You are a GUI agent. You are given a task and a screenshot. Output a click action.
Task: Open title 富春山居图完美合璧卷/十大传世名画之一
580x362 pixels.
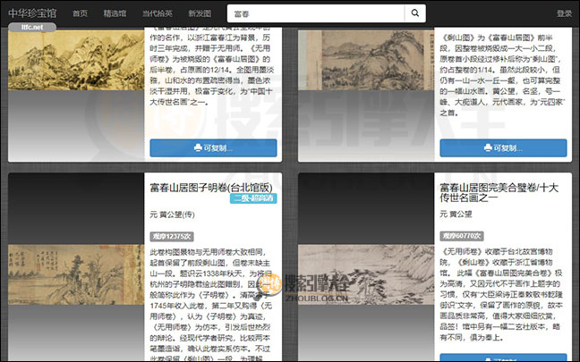[499, 192]
